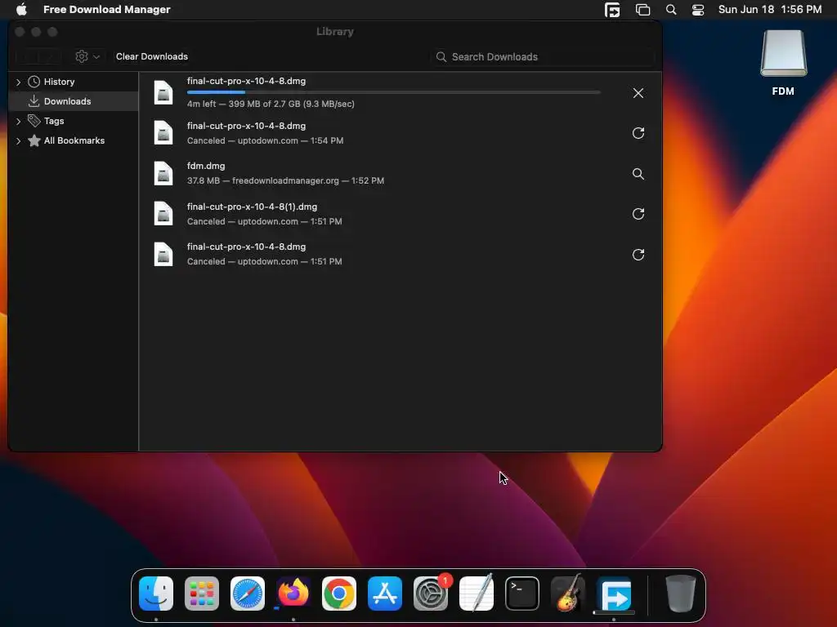The height and width of the screenshot is (627, 837).
Task: Click Free Download Manager in the Dock
Action: pyautogui.click(x=614, y=594)
